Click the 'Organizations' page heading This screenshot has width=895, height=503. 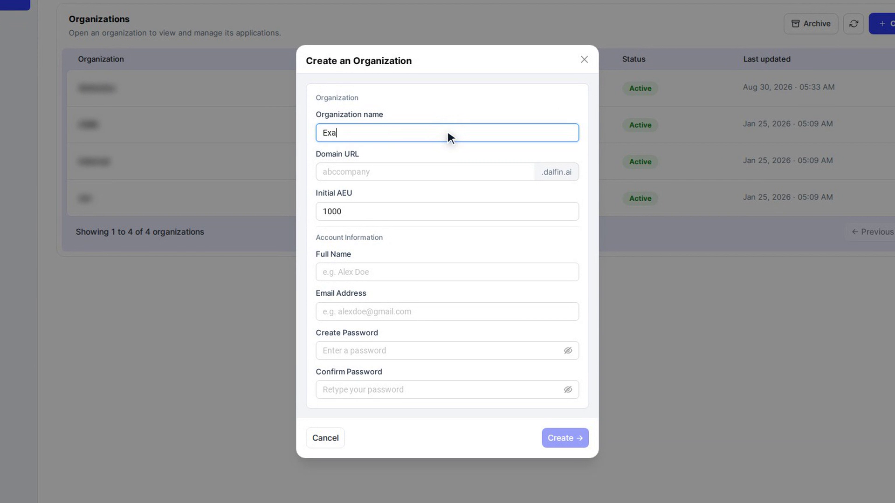[x=99, y=19]
